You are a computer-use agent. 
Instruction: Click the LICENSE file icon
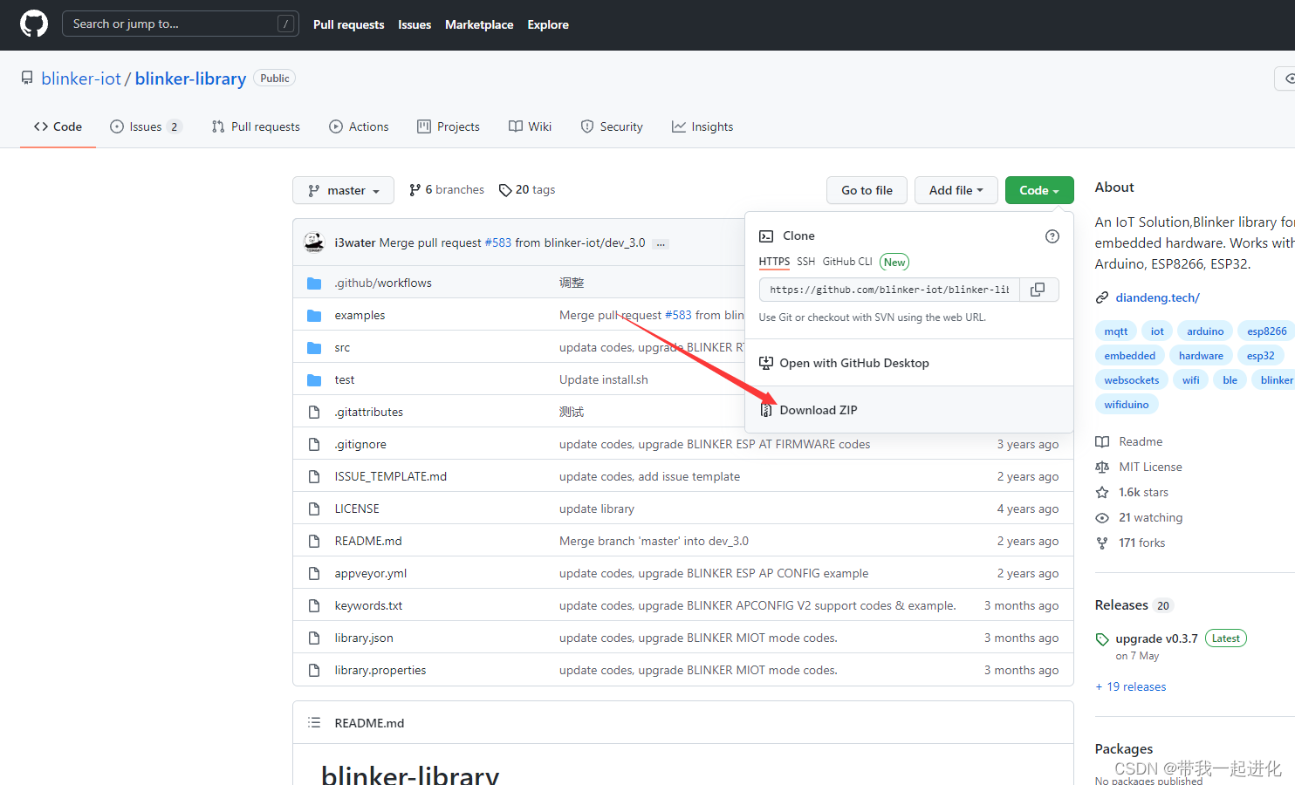(x=314, y=509)
